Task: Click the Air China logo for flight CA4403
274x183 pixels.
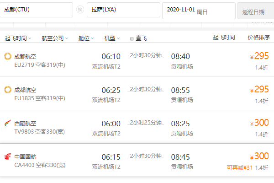Action: 7,156
